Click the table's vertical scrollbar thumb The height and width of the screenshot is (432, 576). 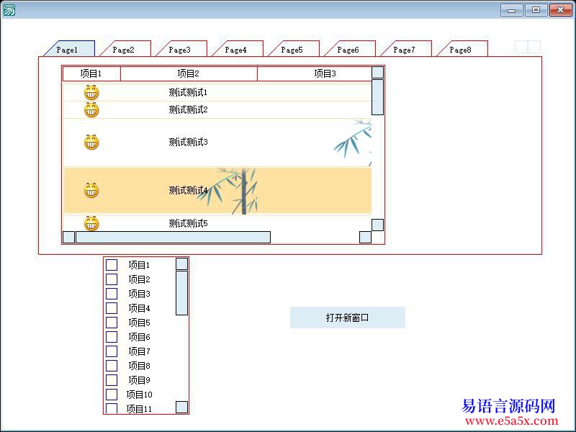pyautogui.click(x=377, y=97)
